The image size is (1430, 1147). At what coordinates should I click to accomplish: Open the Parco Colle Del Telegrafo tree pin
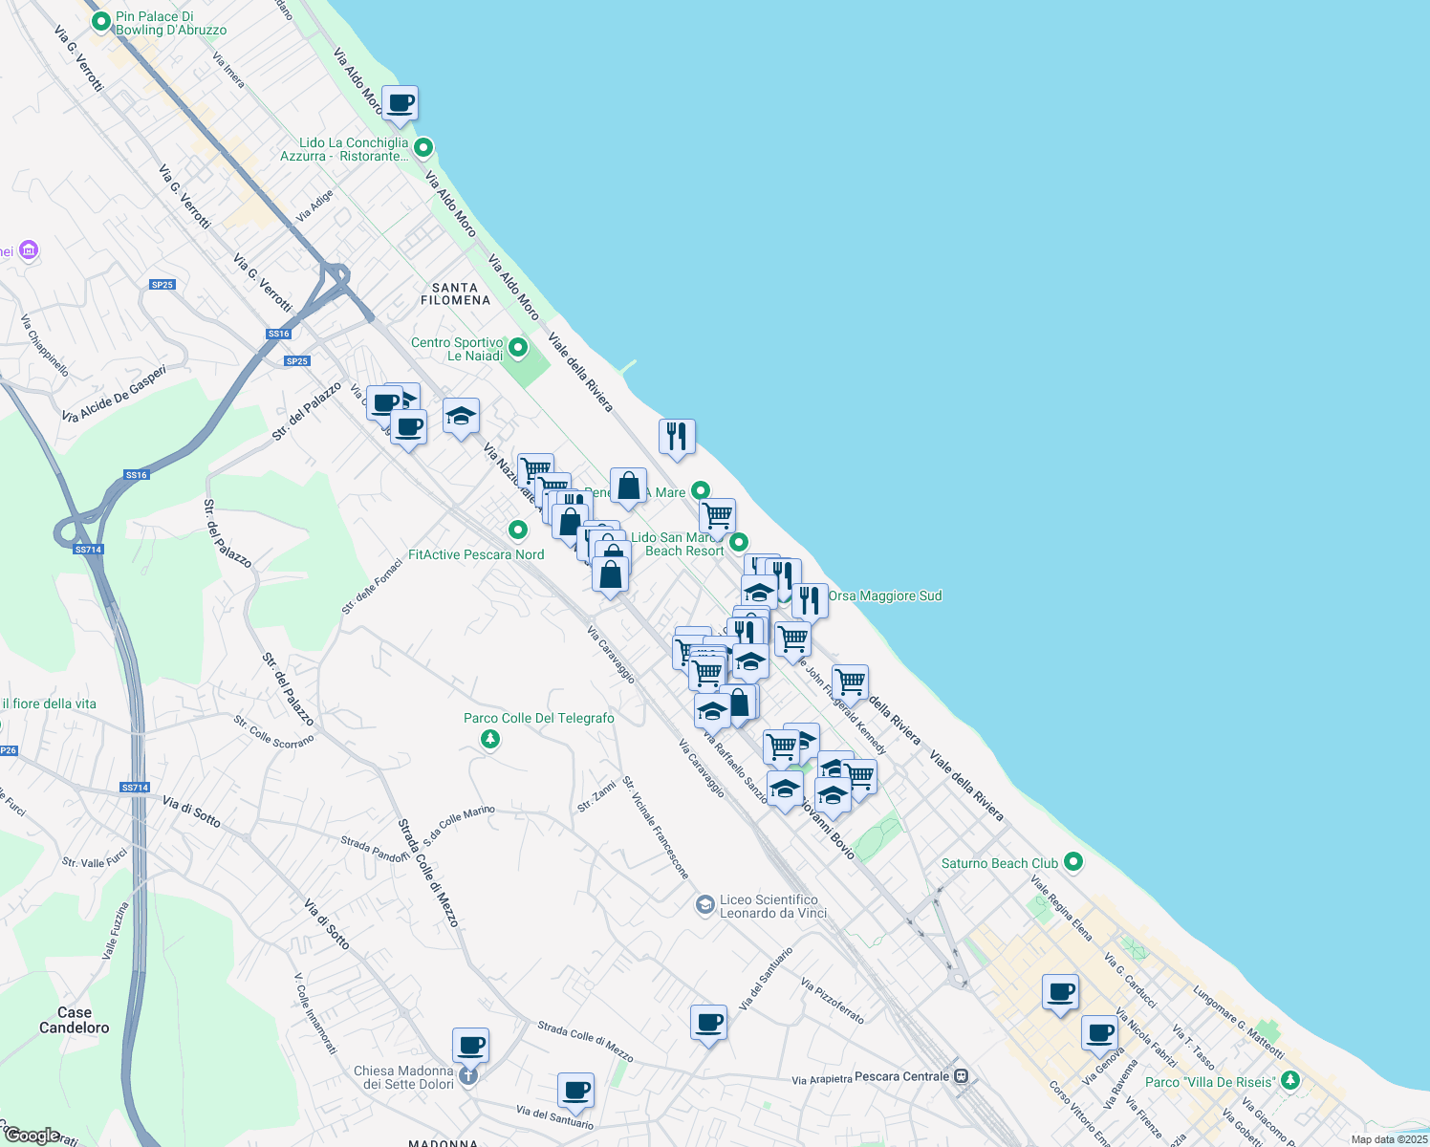coord(490,739)
